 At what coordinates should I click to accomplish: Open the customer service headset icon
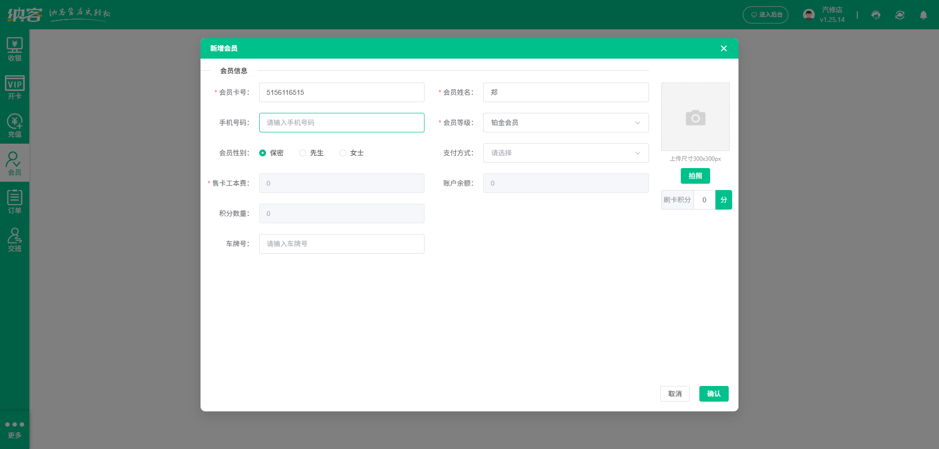pyautogui.click(x=875, y=15)
